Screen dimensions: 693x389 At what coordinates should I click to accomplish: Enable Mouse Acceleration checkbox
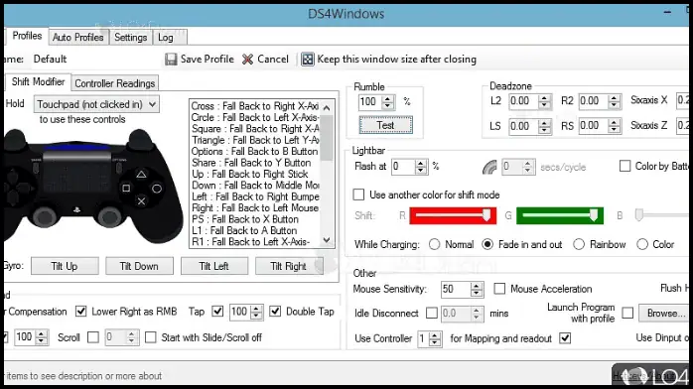[x=499, y=289]
